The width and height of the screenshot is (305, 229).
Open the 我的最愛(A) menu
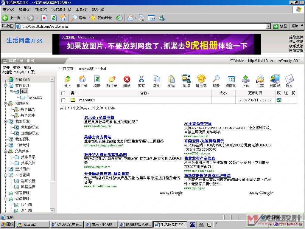coord(61,9)
